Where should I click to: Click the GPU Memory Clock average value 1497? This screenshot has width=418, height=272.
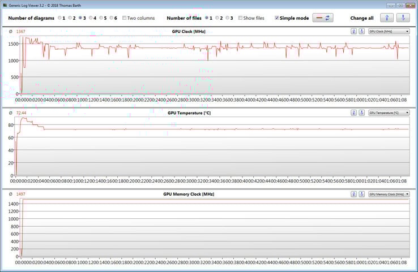tap(21, 194)
